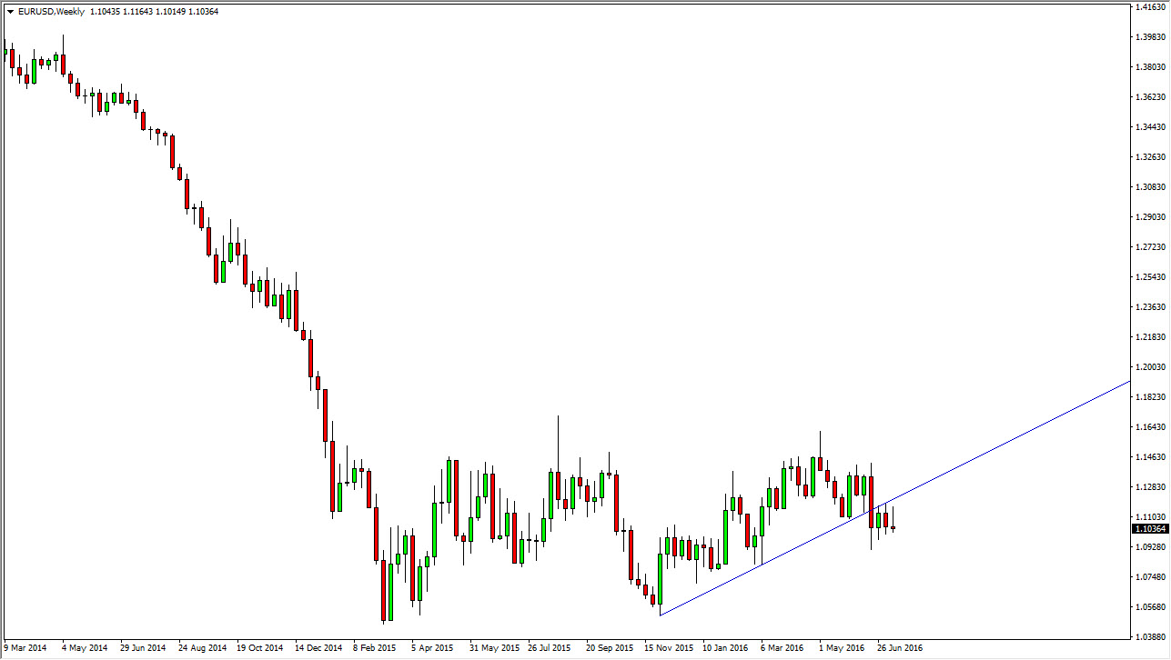Viewport: 1171px width, 660px height.
Task: Click the 8 Feb 2015 date label
Action: [375, 648]
